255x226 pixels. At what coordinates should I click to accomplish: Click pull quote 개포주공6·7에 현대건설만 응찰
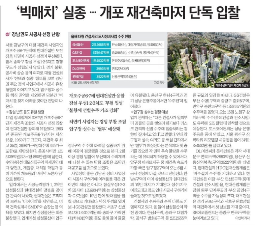tap(97, 96)
